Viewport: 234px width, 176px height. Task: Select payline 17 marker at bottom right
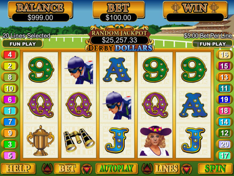(224, 156)
